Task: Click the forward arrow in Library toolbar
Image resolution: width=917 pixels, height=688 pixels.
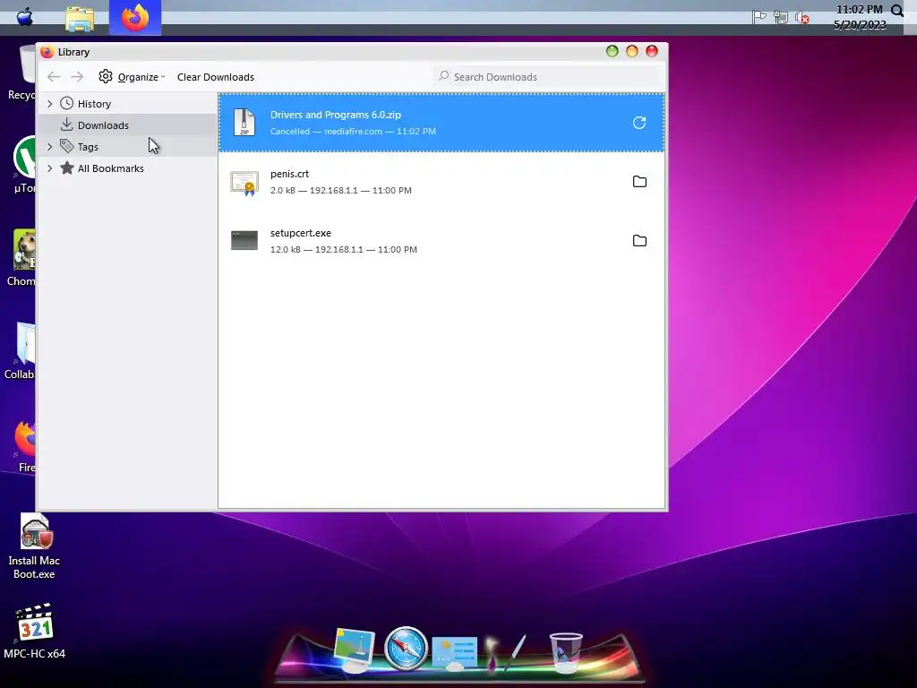Action: (x=77, y=77)
